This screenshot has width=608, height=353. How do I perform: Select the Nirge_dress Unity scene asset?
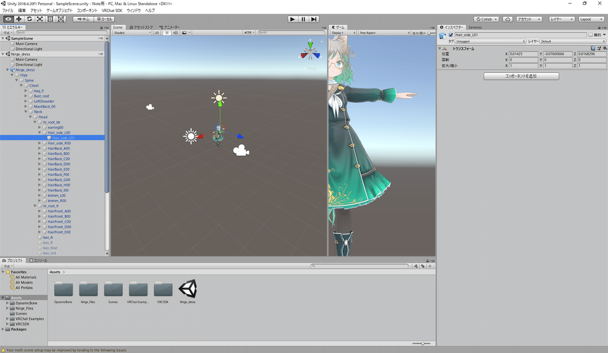pos(187,289)
